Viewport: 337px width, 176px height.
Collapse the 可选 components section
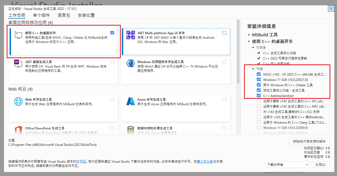(253, 69)
